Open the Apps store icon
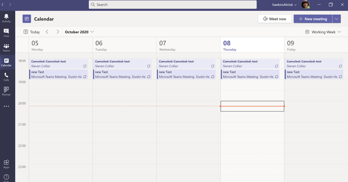 click(6, 164)
